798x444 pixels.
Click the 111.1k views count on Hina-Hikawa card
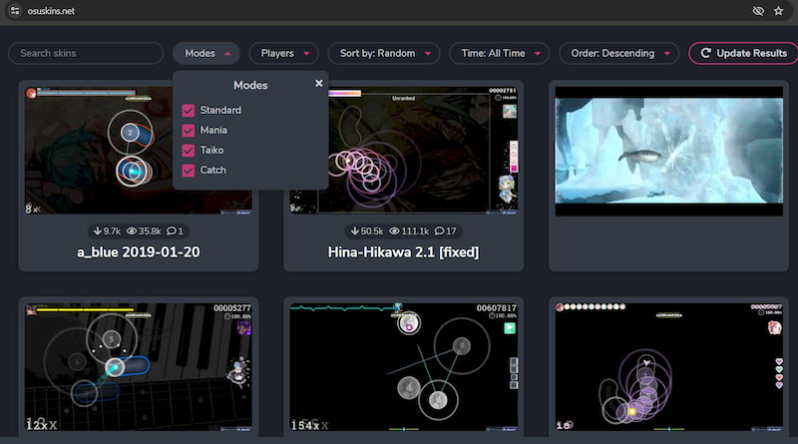tap(415, 231)
